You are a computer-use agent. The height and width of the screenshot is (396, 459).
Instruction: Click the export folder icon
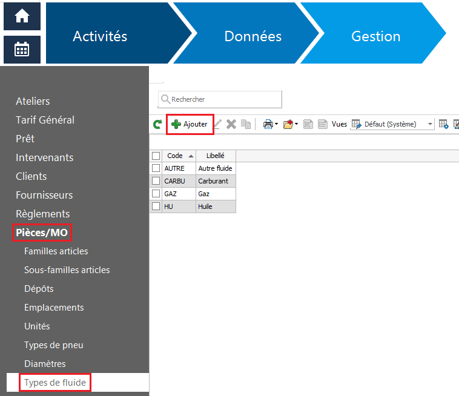click(288, 124)
